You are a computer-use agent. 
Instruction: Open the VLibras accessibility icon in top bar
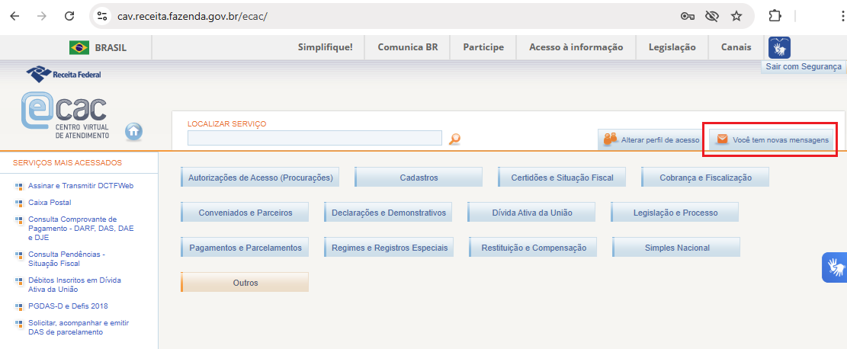[x=779, y=48]
